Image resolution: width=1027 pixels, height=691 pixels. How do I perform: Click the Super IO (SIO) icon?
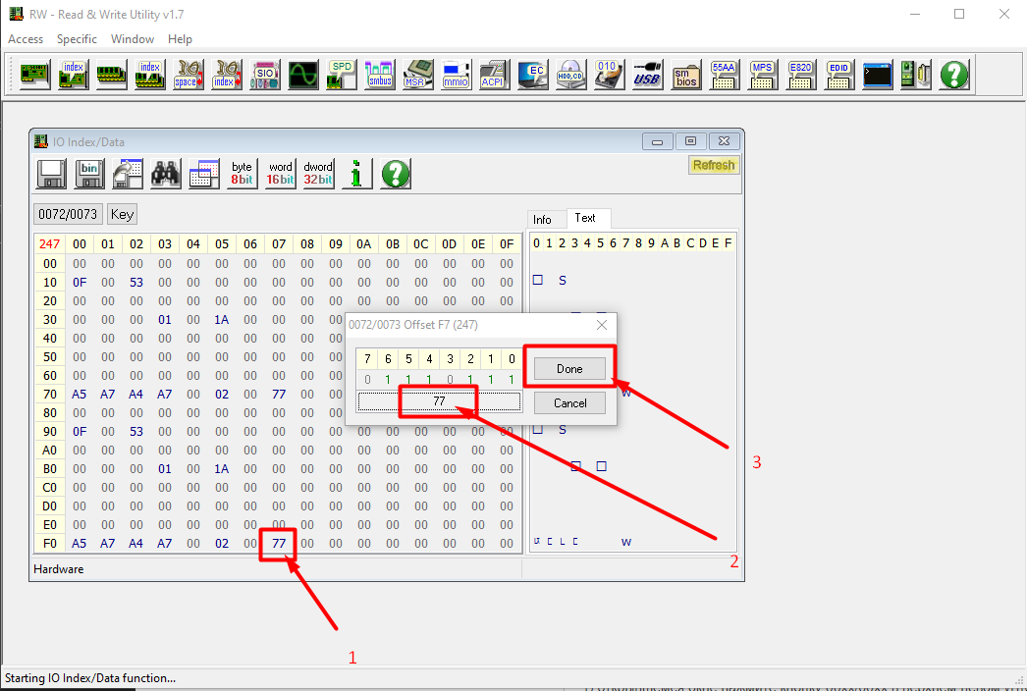point(264,75)
